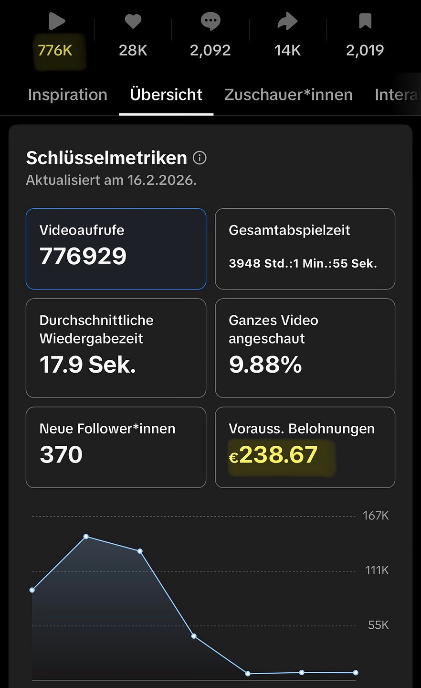The width and height of the screenshot is (421, 688).
Task: Switch to the Inspiration tab
Action: click(68, 95)
